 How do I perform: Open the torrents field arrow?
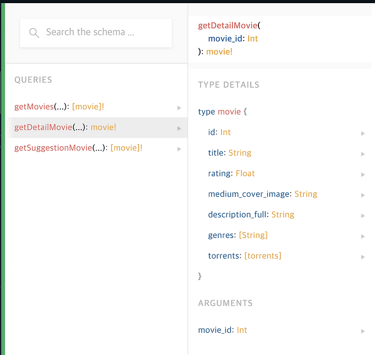(363, 257)
